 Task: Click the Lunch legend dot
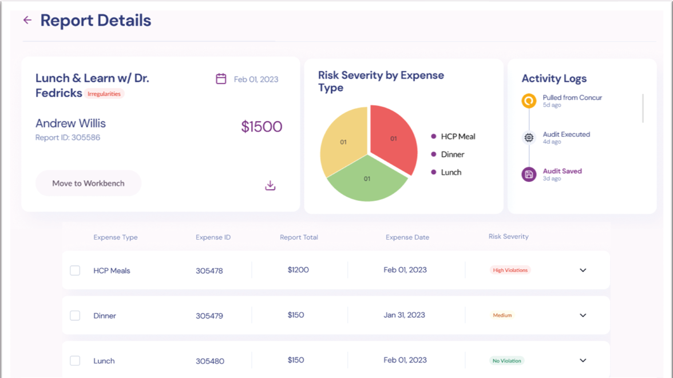[433, 172]
